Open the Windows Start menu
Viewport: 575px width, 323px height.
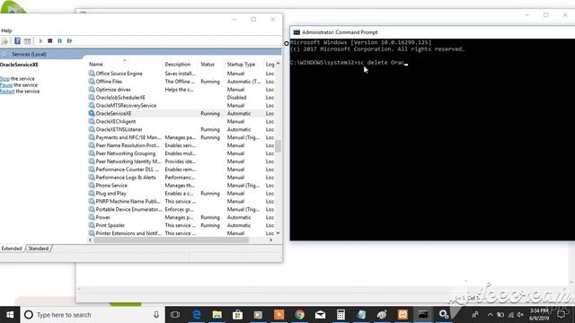pos(10,315)
